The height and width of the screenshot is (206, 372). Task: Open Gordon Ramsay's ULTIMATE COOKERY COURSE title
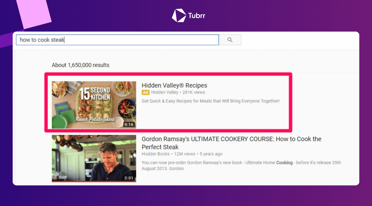point(231,143)
